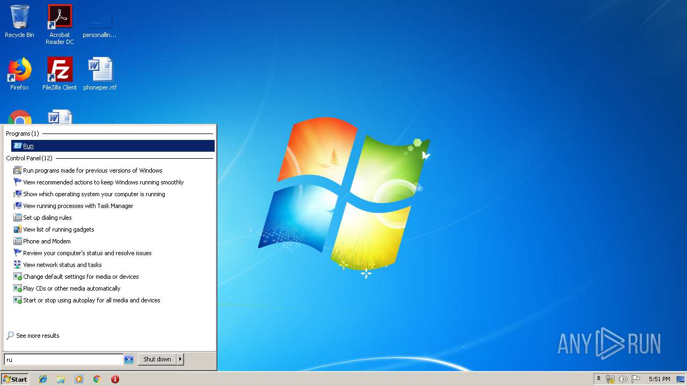Select phoneper.rtf document on desktop
The height and width of the screenshot is (386, 687).
click(x=100, y=74)
